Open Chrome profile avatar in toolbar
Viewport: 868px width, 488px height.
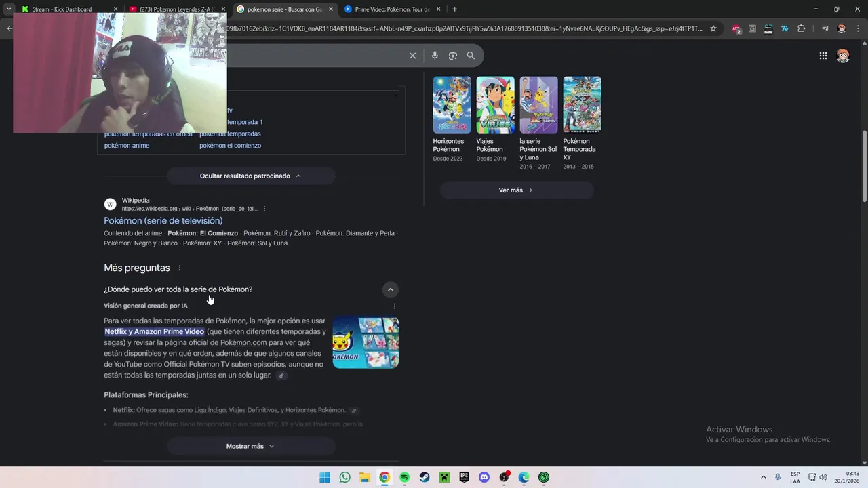tap(842, 28)
